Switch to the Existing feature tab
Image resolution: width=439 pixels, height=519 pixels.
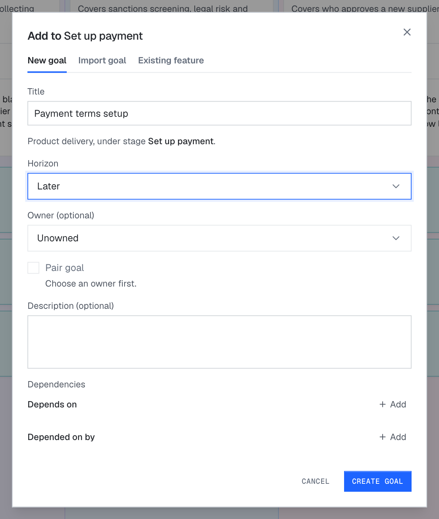(171, 60)
